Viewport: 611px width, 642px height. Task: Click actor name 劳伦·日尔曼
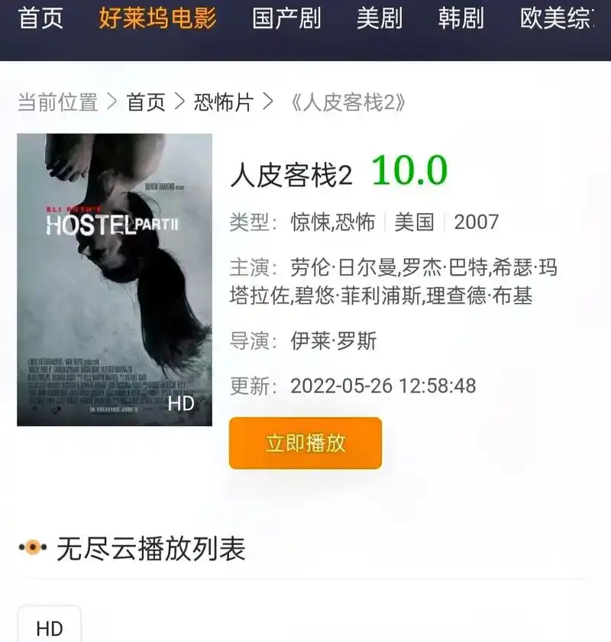click(343, 267)
